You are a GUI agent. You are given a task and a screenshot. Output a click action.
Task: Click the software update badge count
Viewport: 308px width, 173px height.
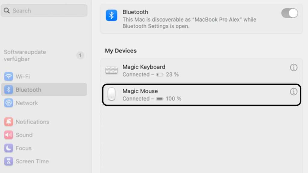pos(80,56)
